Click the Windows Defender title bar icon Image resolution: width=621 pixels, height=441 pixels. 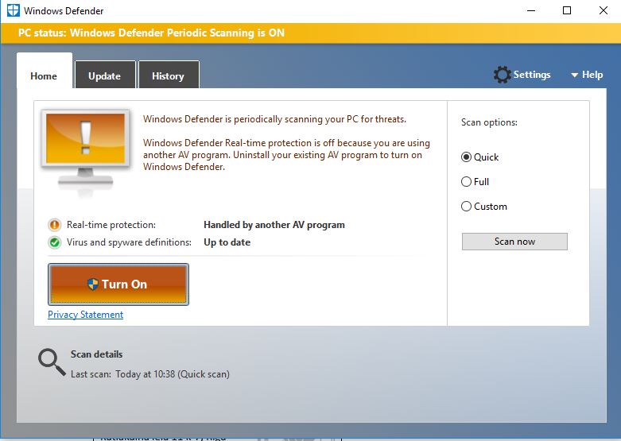13,10
